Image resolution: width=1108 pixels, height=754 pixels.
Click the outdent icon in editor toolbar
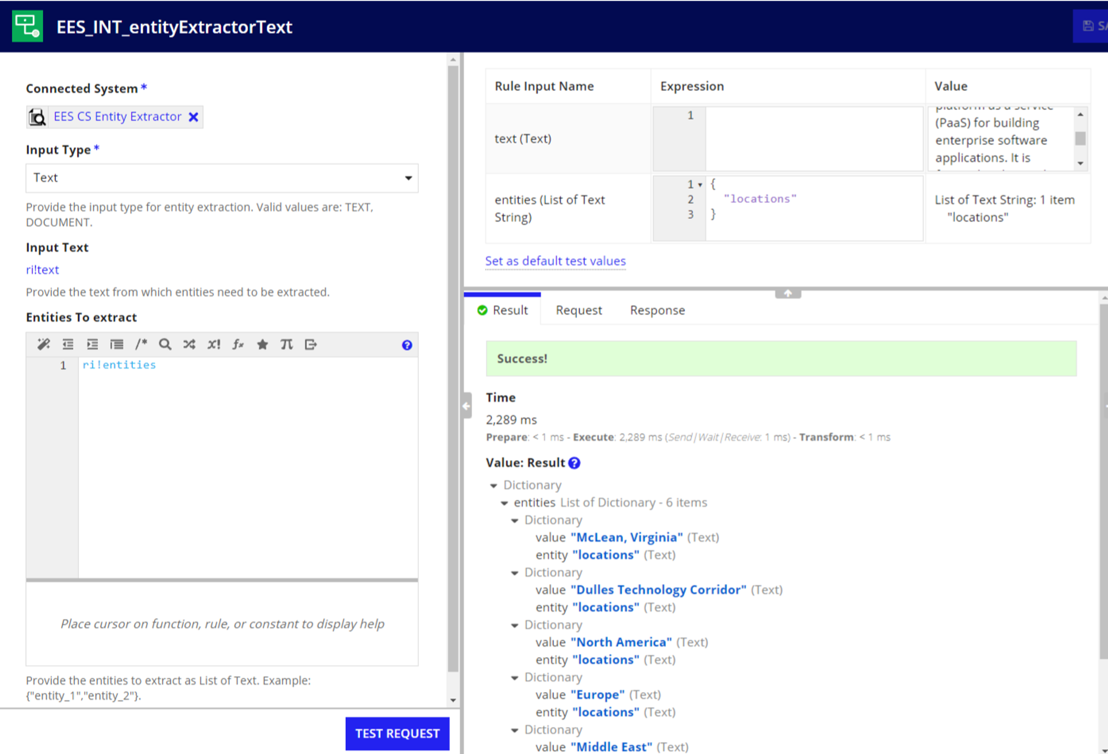click(x=68, y=344)
